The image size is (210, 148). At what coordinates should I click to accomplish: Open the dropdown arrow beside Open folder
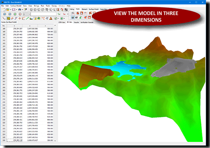click(11, 10)
